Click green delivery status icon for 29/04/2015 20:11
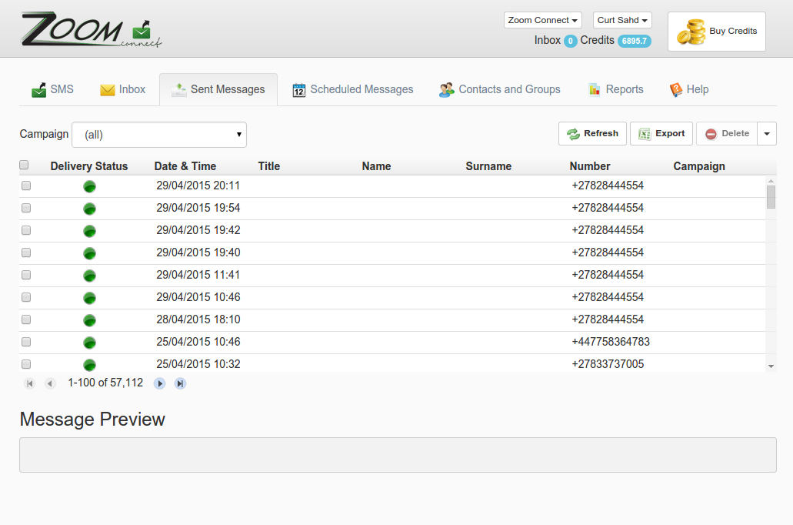The image size is (793, 525). point(89,186)
